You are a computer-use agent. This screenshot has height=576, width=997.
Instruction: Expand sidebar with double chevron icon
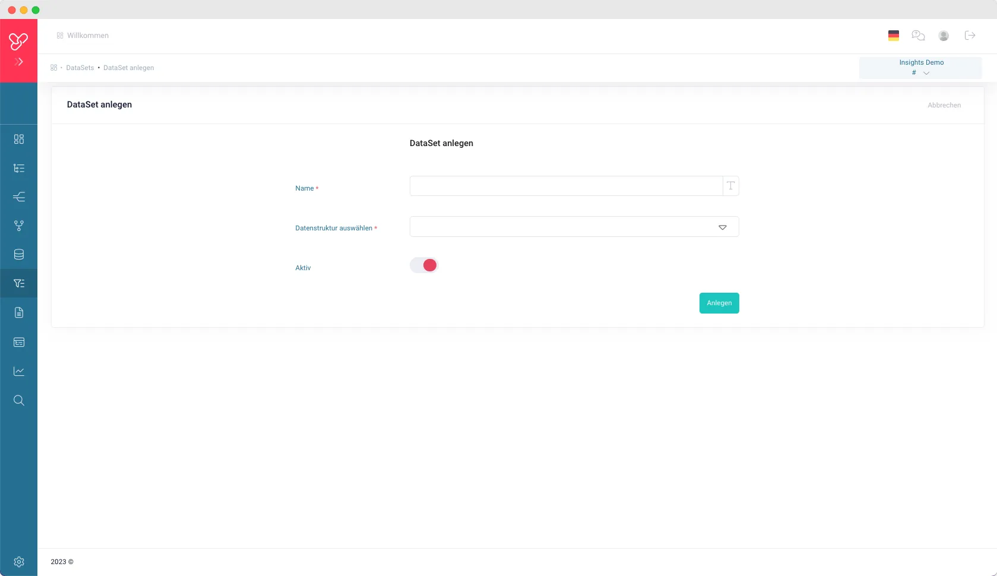19,62
